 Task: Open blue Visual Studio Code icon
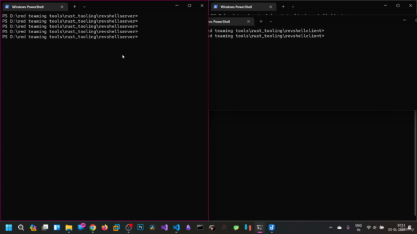click(x=177, y=227)
